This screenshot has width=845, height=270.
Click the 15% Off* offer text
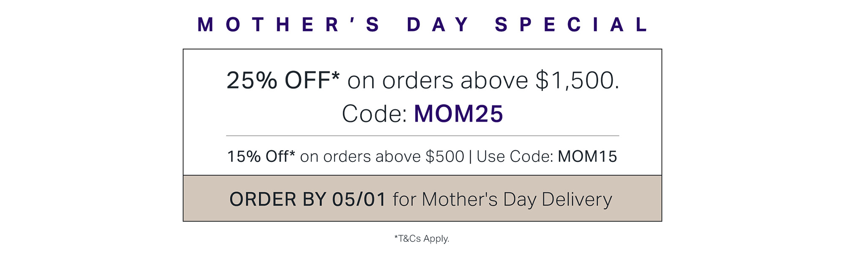point(261,157)
